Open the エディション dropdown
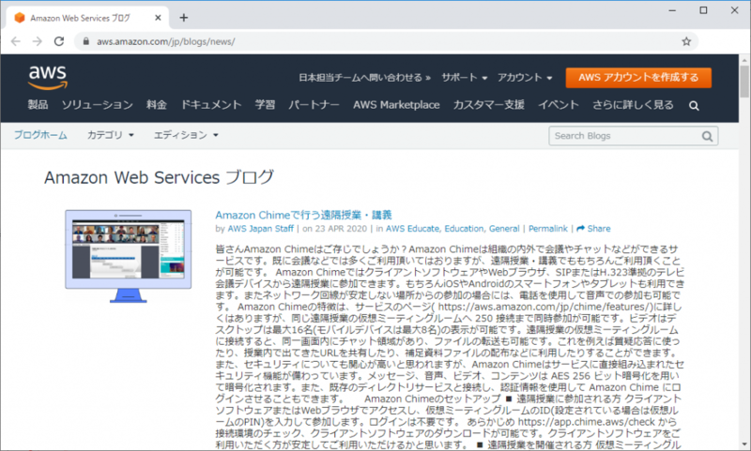 186,135
